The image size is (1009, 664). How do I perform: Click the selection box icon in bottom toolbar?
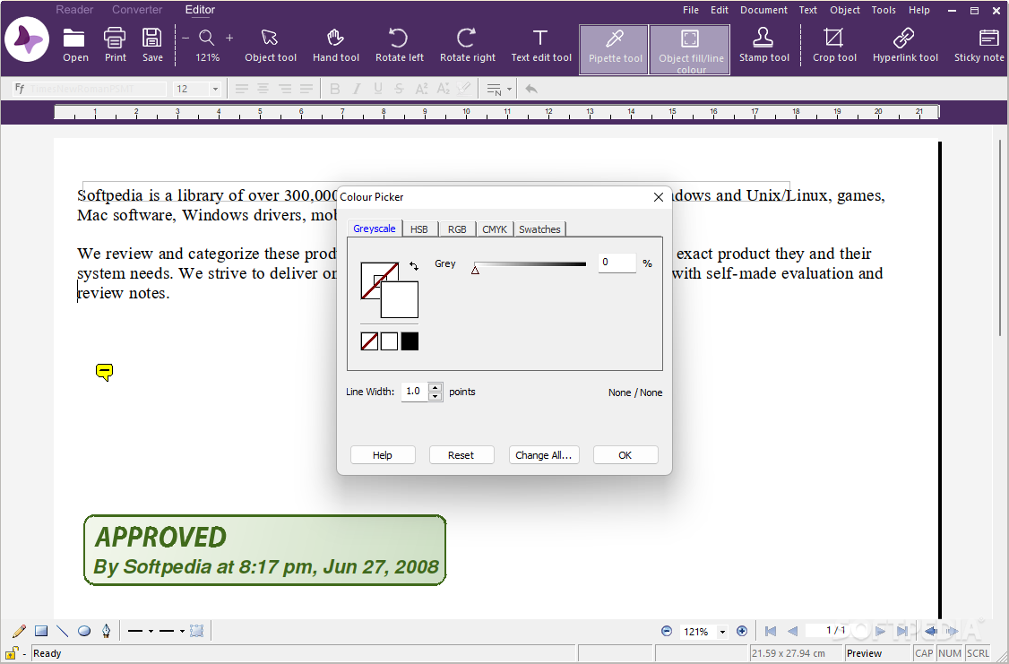coord(197,631)
